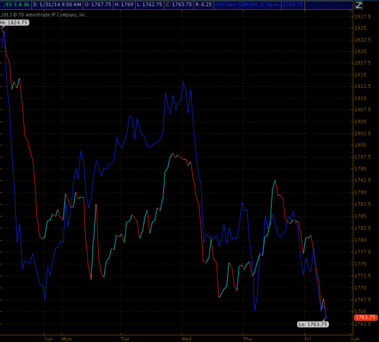Click the 1782.5 price axis label
This screenshot has width=379, height=342.
click(x=362, y=228)
